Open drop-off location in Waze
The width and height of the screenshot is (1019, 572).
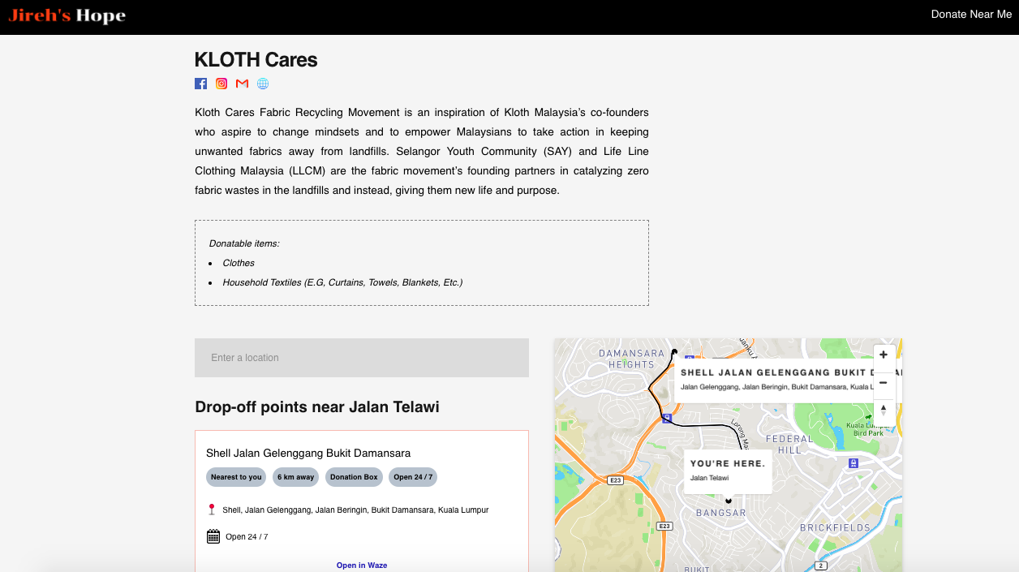(x=362, y=565)
